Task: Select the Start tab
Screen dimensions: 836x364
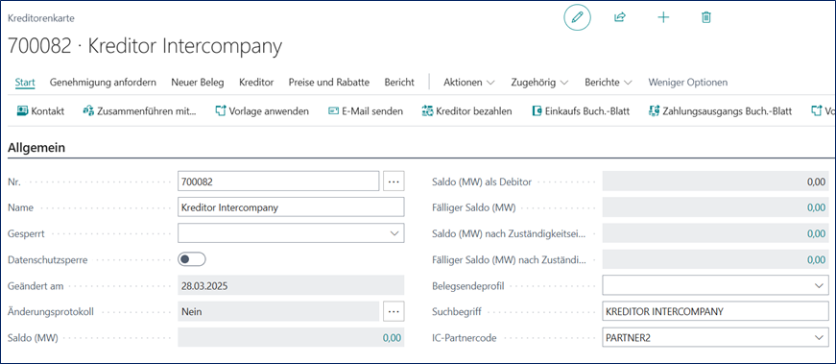Action: point(25,83)
